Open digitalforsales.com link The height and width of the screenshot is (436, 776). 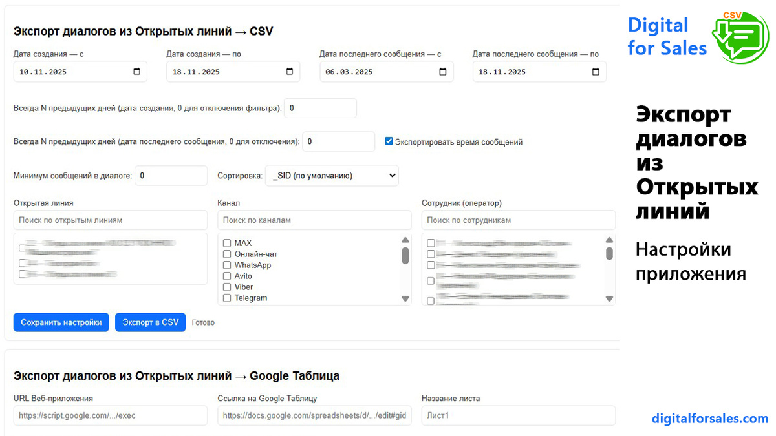[x=710, y=419]
